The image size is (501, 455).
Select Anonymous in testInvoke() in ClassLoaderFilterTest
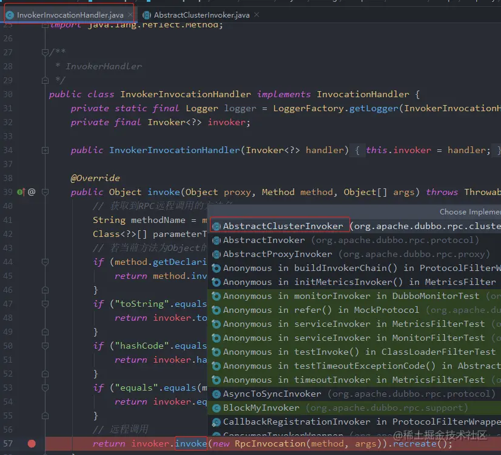pos(354,352)
